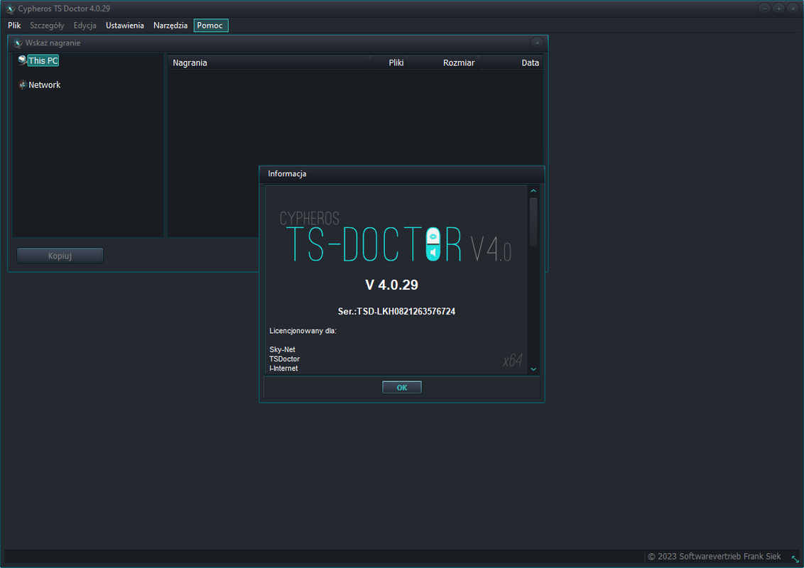The width and height of the screenshot is (804, 568).
Task: Click the version text V 4.0.29
Action: click(x=392, y=285)
